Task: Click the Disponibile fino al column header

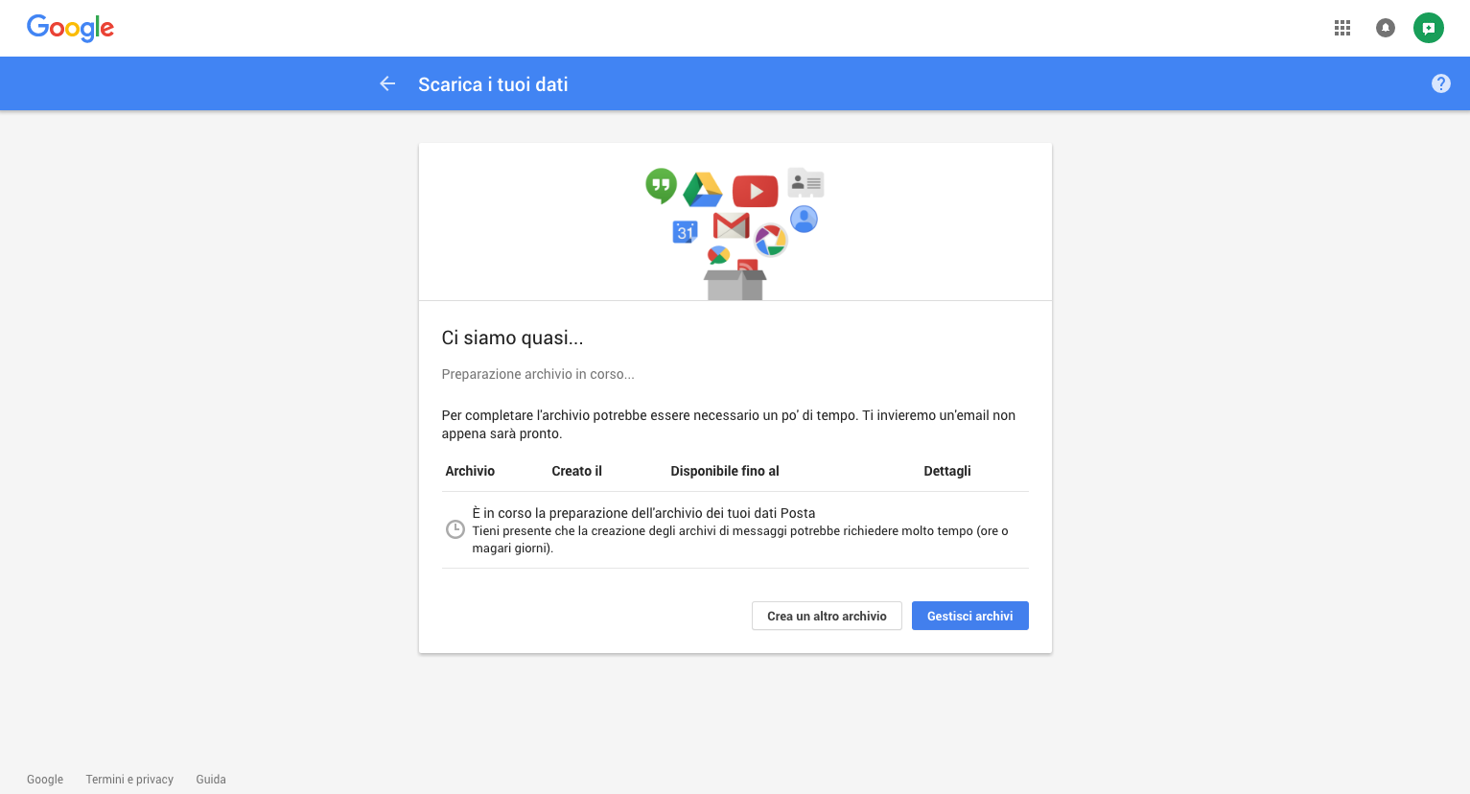Action: pyautogui.click(x=725, y=471)
